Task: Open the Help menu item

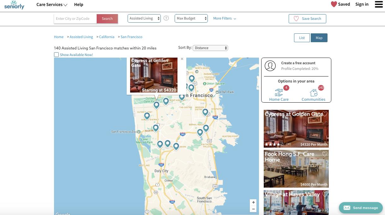Action: pyautogui.click(x=79, y=5)
